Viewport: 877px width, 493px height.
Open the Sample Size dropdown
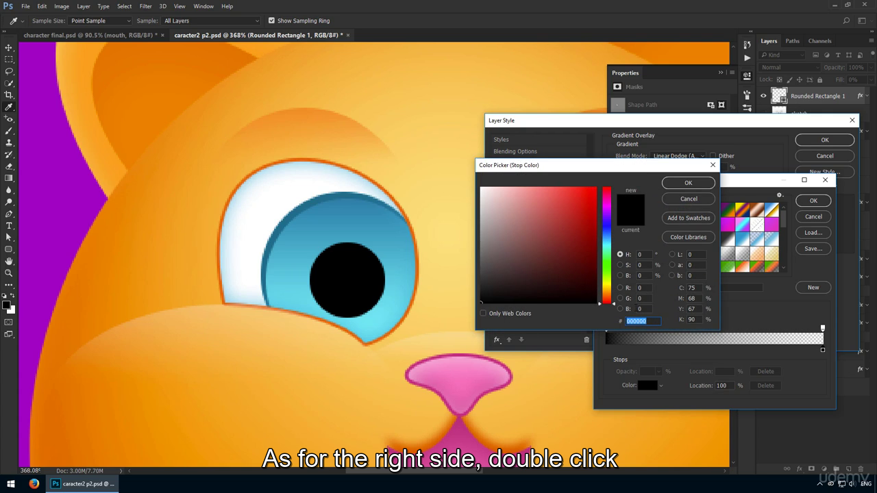[x=99, y=21]
